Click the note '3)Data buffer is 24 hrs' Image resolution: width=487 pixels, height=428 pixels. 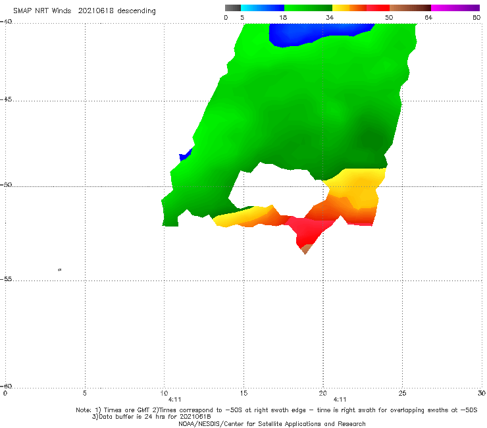tap(151, 417)
